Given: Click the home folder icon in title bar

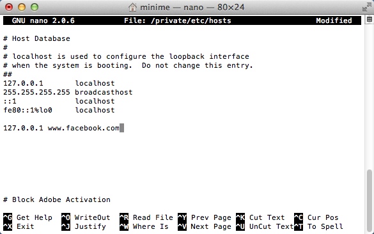Looking at the screenshot, I should tap(132, 8).
